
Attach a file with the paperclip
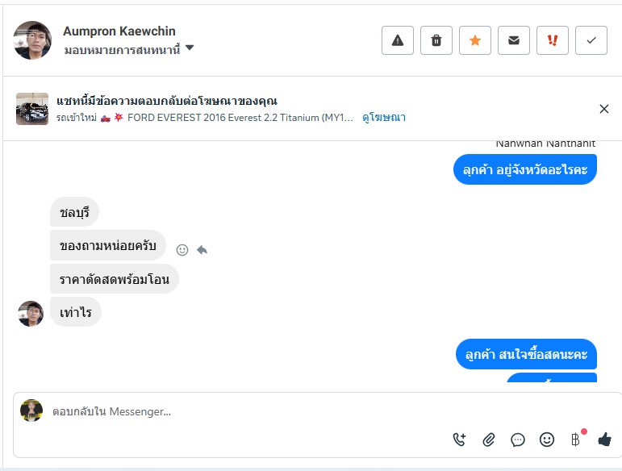(x=489, y=440)
